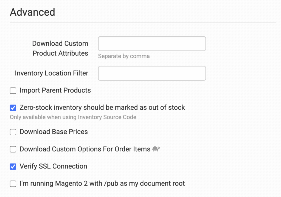
Task: Uncheck the Zero-stock inventory checkbox
Action: (13, 108)
